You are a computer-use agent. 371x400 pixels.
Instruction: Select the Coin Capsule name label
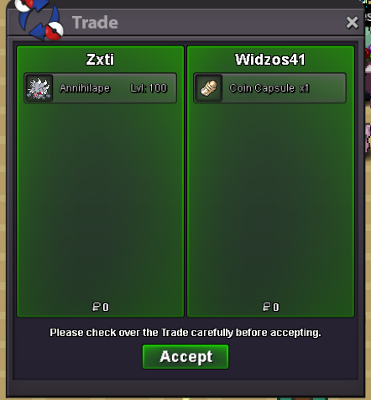click(262, 88)
